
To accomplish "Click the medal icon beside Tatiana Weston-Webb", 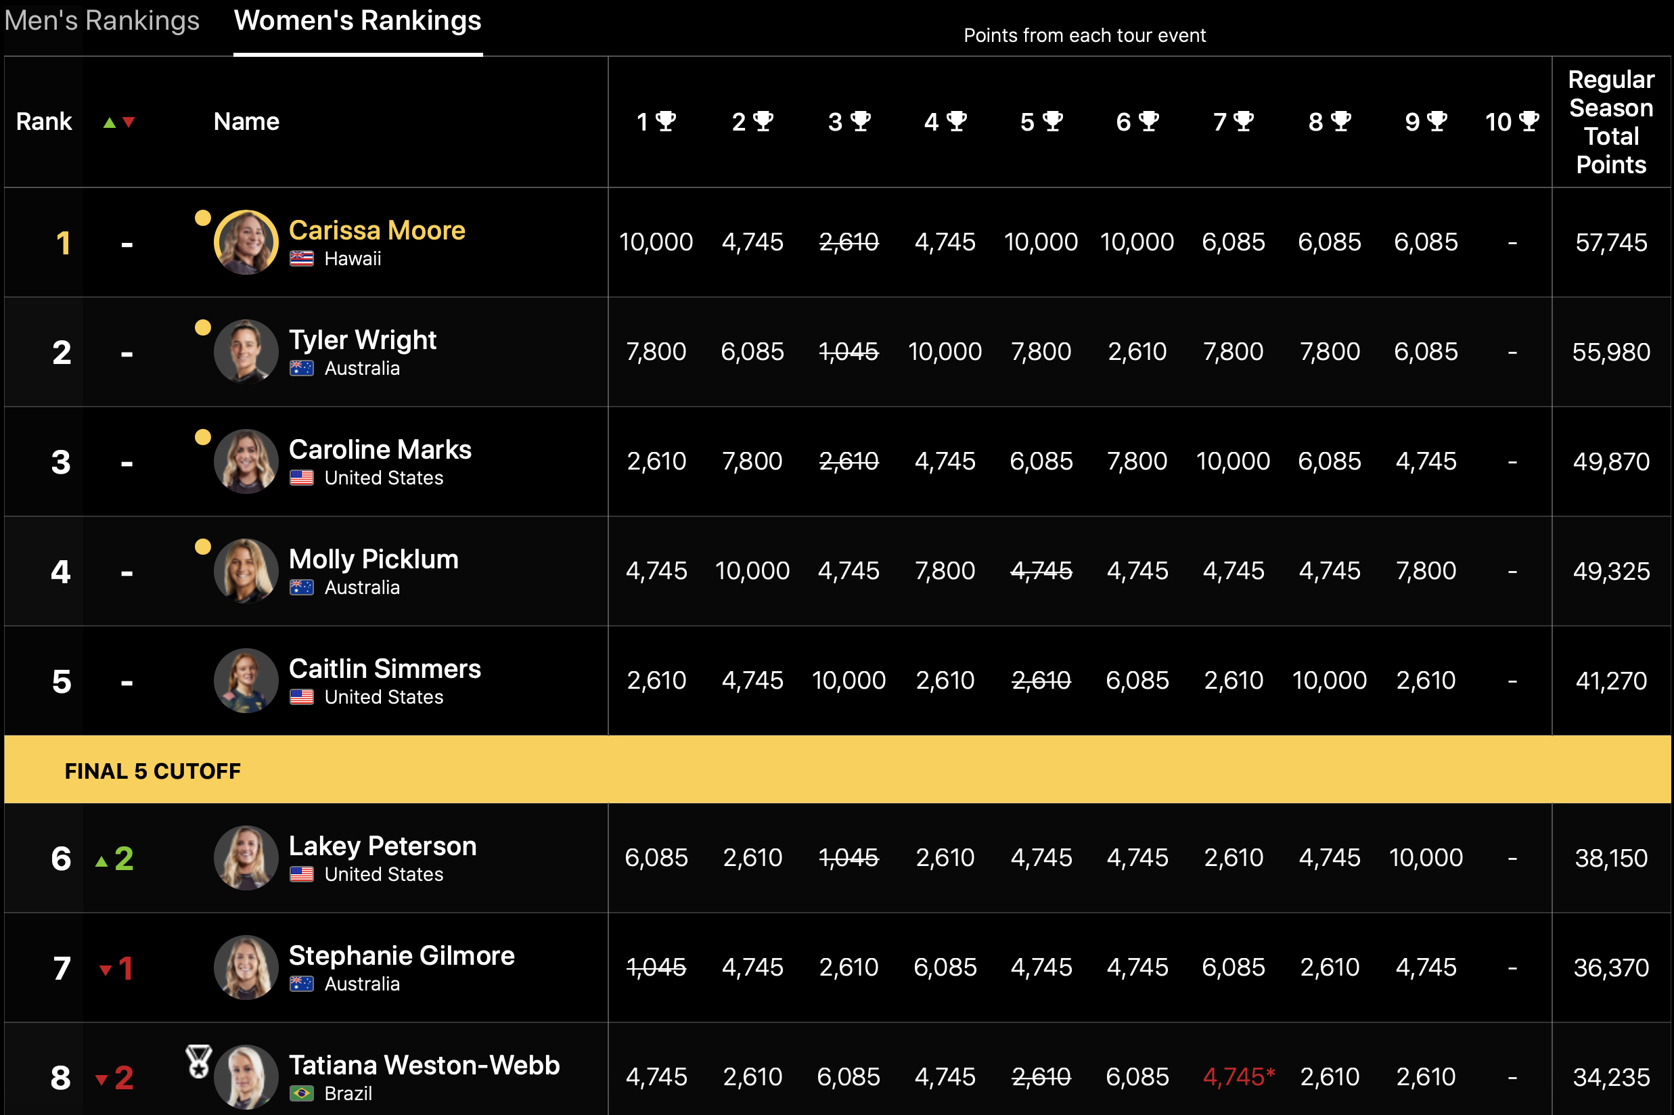I will click(198, 1060).
